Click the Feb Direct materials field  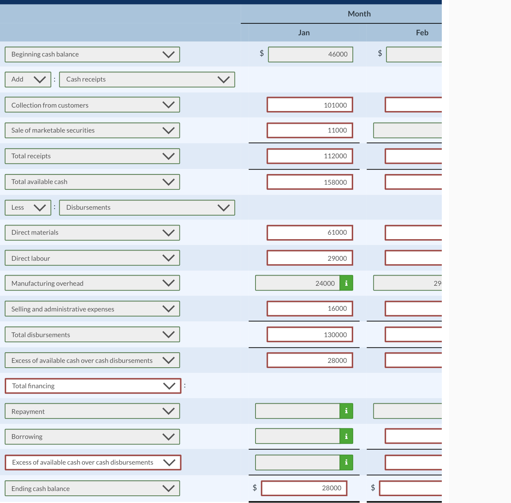tap(413, 233)
